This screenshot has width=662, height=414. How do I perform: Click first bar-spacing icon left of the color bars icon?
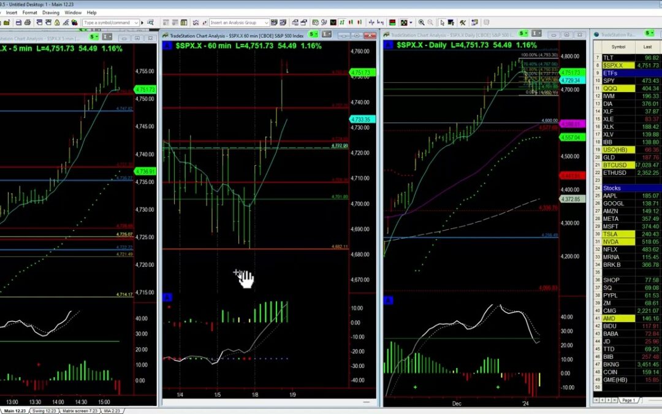[x=371, y=23]
